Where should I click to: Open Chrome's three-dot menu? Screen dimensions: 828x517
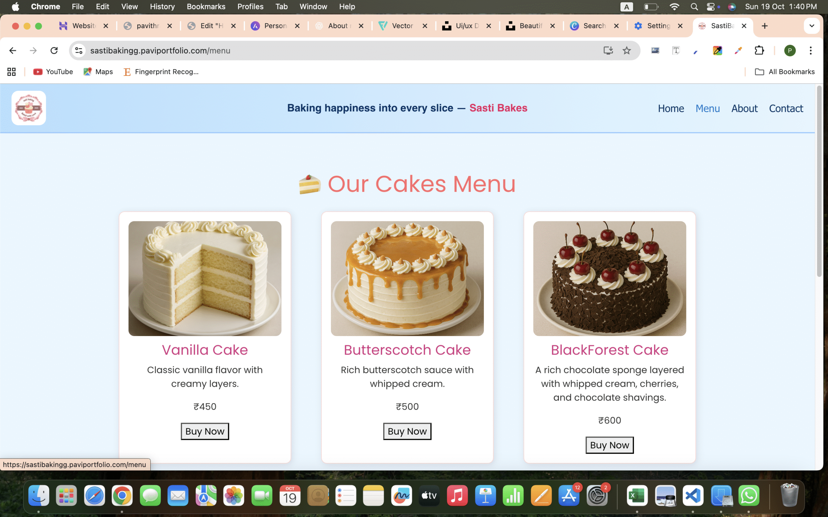click(x=811, y=50)
